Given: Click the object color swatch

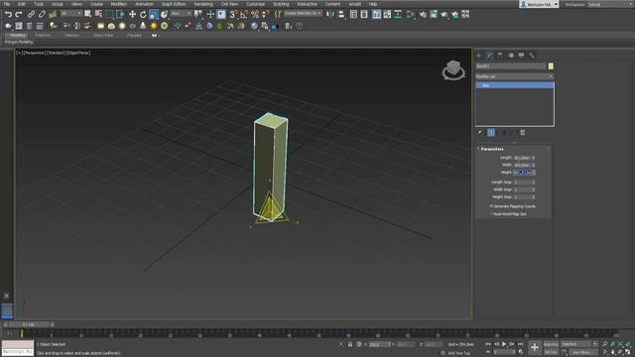Looking at the screenshot, I should [x=551, y=66].
